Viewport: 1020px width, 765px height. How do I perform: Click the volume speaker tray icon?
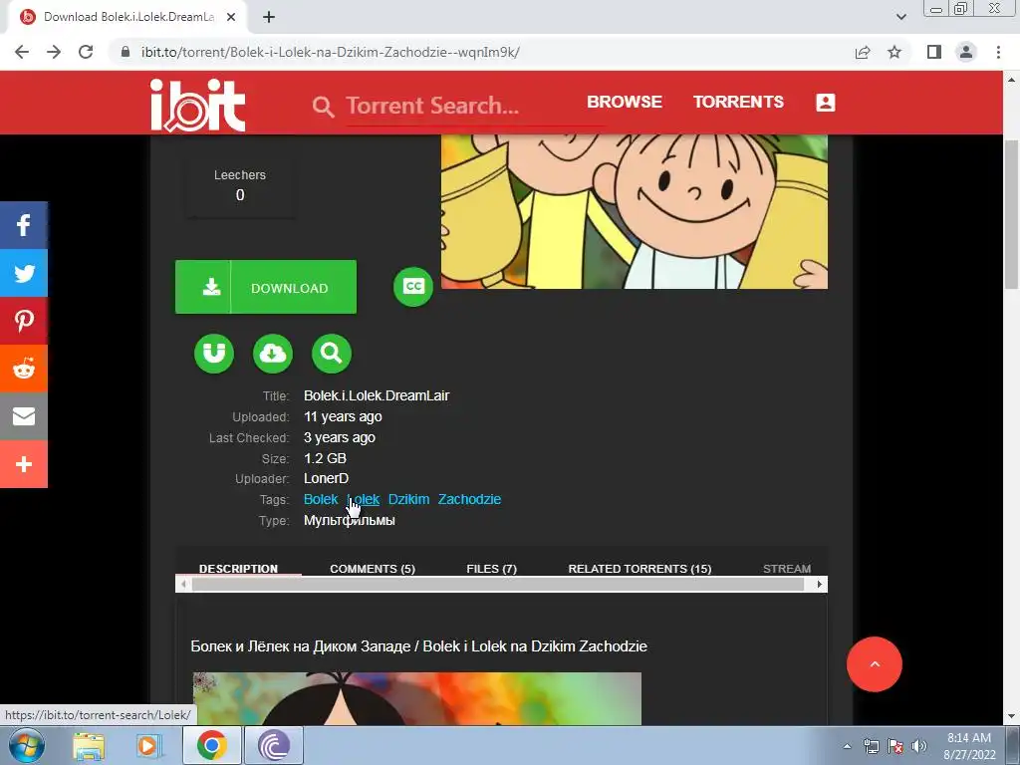pos(919,746)
